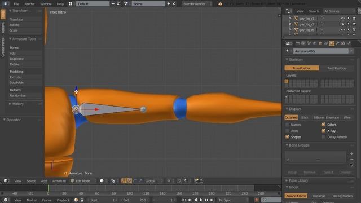
Task: Click the Duplicate bones button
Action: tap(25, 59)
